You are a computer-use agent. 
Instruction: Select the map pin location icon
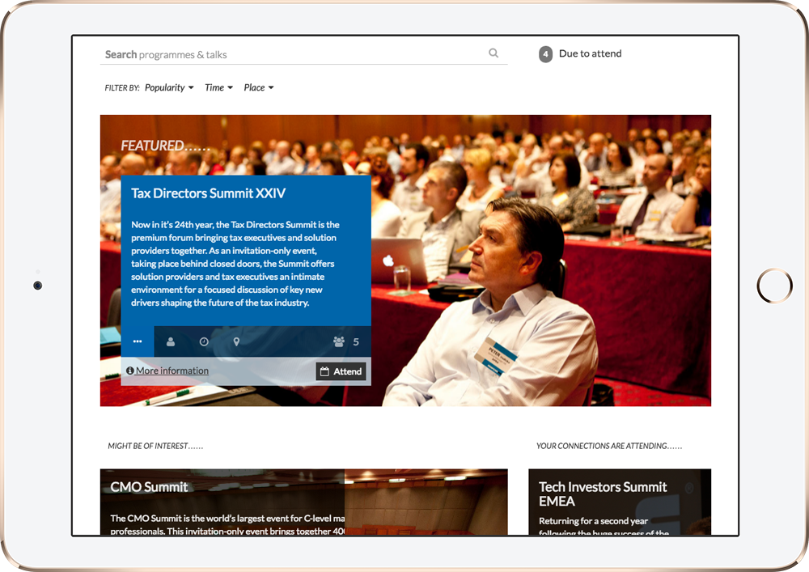point(236,342)
